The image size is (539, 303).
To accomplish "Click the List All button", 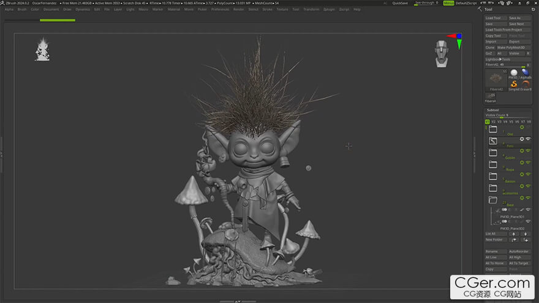I will pos(496,234).
